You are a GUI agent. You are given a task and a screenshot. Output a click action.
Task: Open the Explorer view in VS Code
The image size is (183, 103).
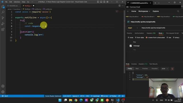point(3,7)
